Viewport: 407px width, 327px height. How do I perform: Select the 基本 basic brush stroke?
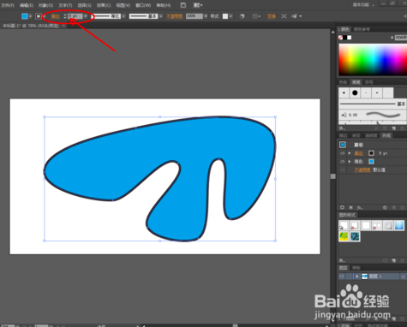click(x=372, y=104)
